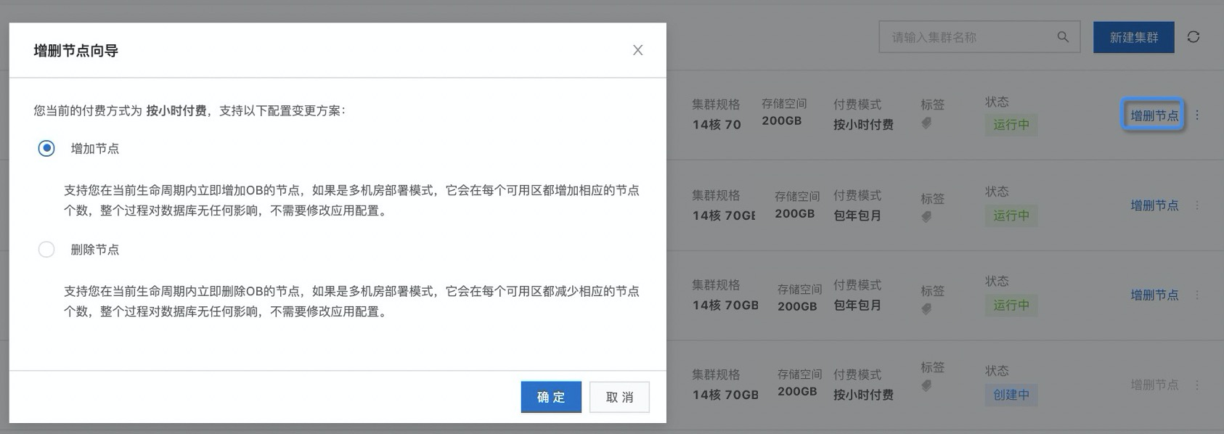Open more options menu for fourth cluster

tap(1197, 385)
